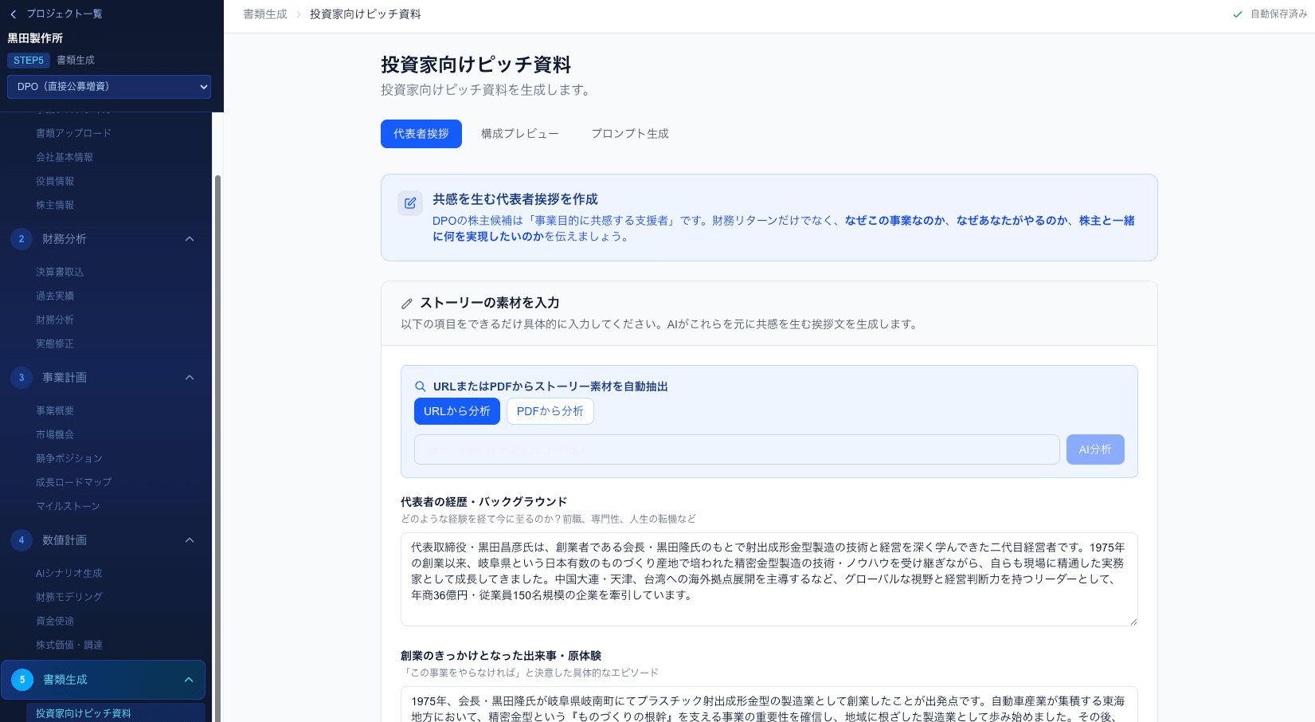Image resolution: width=1315 pixels, height=722 pixels.
Task: Click the step number 5 circle beside 書類生成
Action: click(21, 680)
